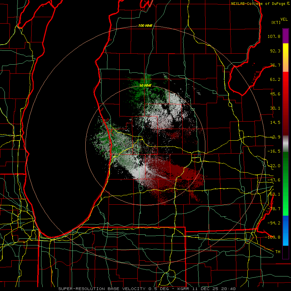Click the 92.3 legend value

click(x=275, y=51)
